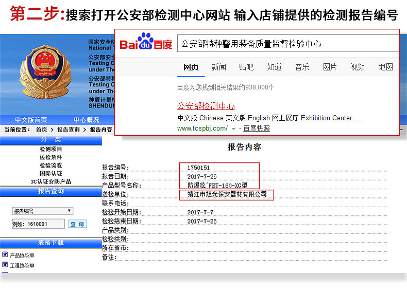407x293 pixels.
Task: Click the report number input field
Action: coord(39,224)
